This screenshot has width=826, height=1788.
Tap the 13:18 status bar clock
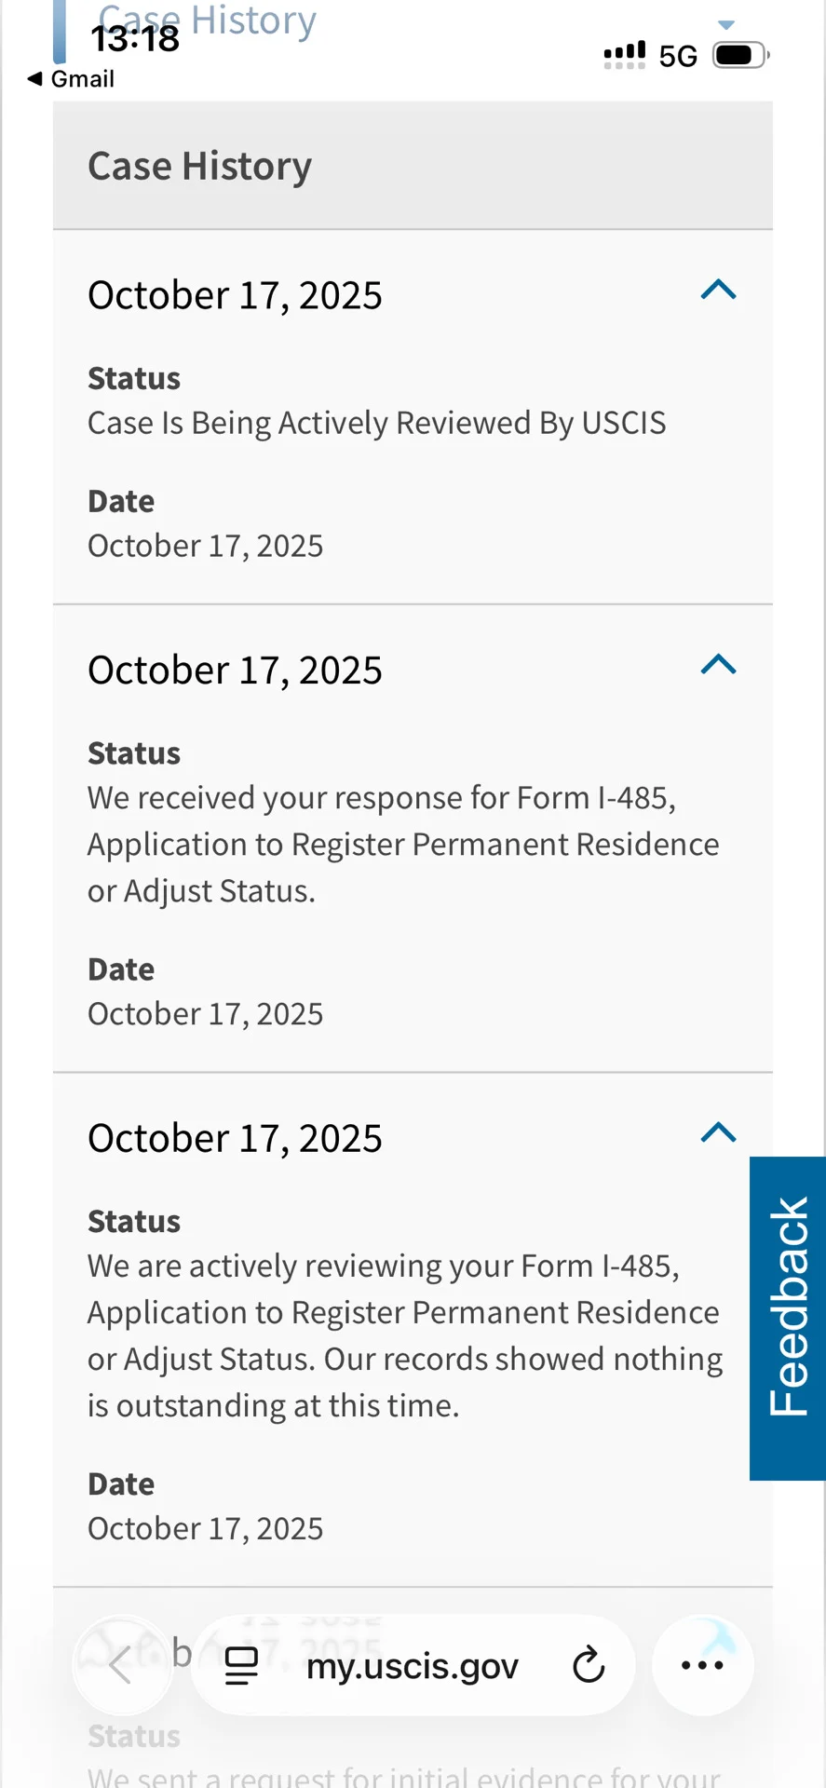click(x=135, y=39)
